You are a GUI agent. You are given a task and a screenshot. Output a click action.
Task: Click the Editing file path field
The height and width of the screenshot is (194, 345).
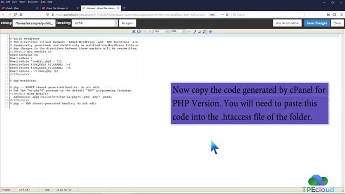34,23
